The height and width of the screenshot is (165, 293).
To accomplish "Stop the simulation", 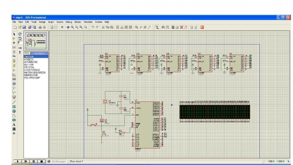I will [42, 161].
